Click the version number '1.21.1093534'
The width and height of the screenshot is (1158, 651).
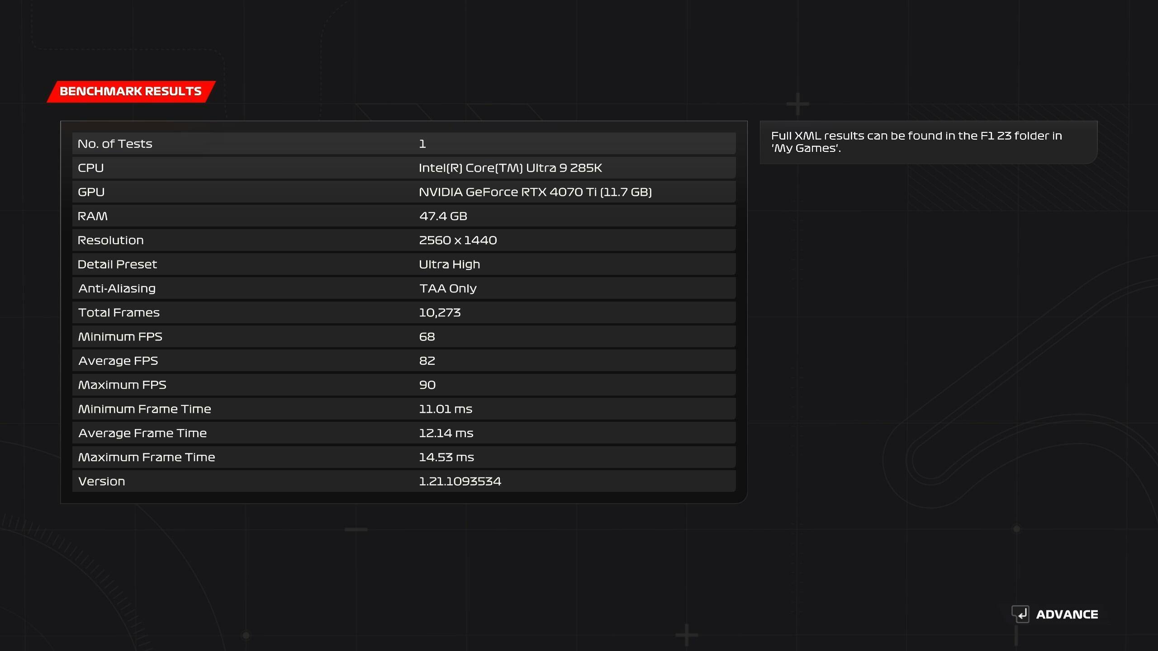(x=460, y=481)
